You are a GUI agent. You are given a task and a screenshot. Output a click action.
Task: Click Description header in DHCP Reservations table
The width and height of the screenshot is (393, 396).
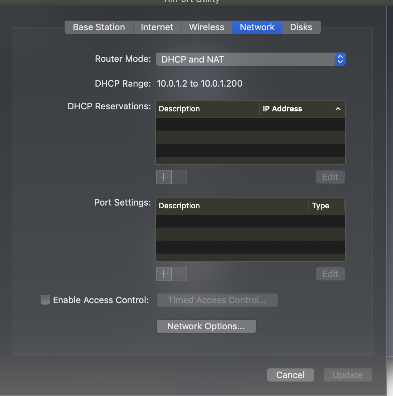(x=207, y=109)
